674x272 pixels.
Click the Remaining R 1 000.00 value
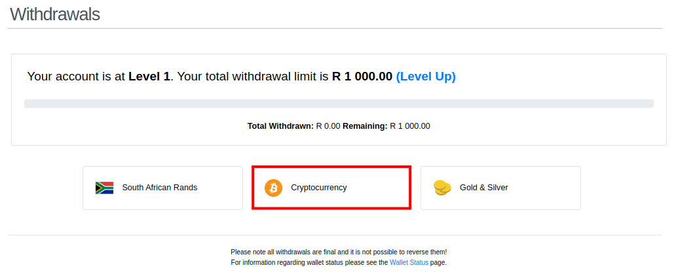coord(409,126)
